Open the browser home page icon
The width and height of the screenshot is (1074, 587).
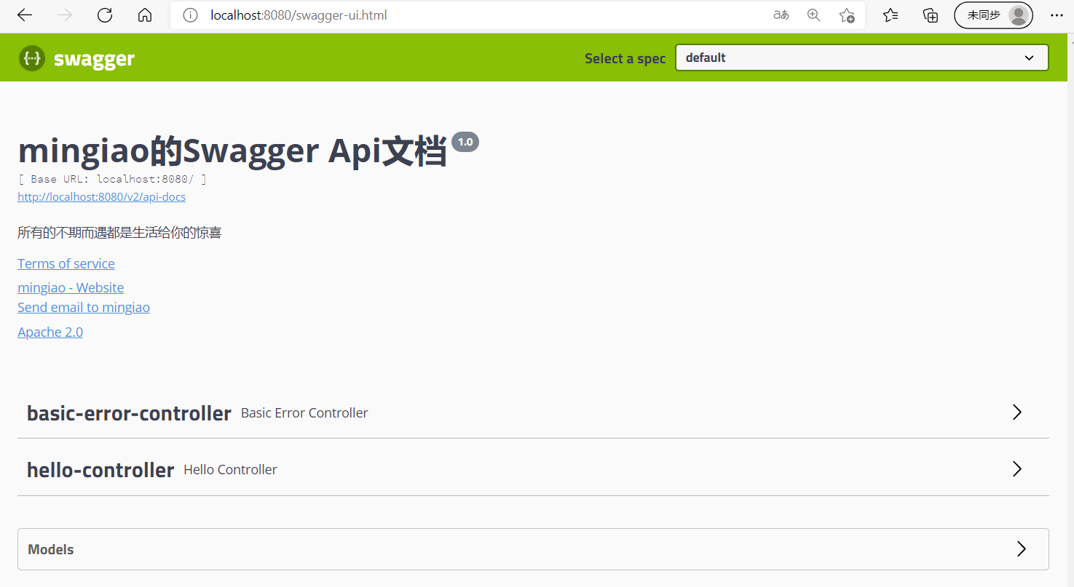pyautogui.click(x=145, y=15)
